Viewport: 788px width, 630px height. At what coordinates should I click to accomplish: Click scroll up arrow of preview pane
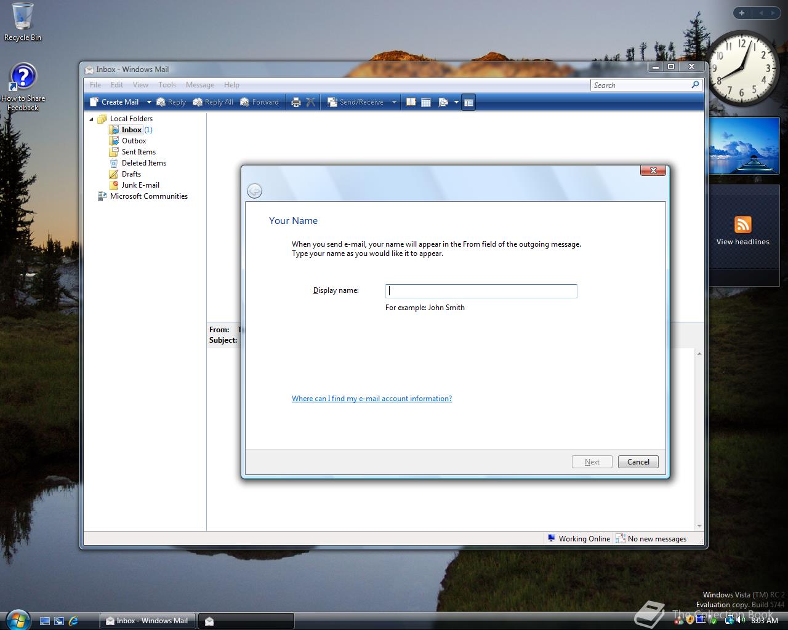(699, 354)
